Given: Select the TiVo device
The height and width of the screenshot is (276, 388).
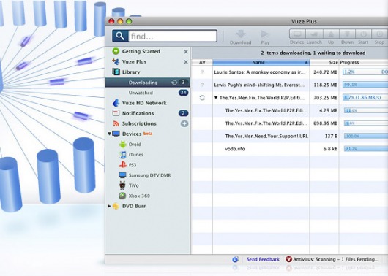Looking at the screenshot, I should coord(133,185).
